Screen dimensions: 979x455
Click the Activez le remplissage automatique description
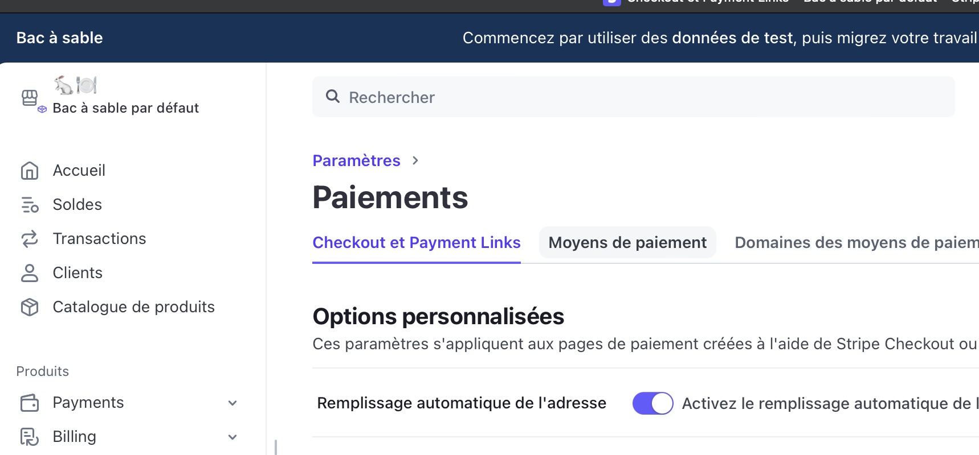pos(830,404)
